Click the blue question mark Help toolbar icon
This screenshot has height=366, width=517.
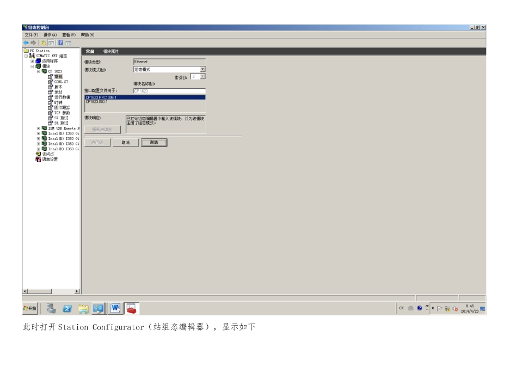pos(60,42)
